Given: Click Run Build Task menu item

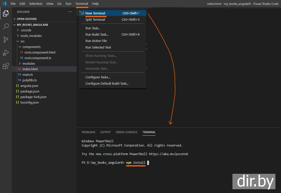Looking at the screenshot, I should [x=97, y=34].
